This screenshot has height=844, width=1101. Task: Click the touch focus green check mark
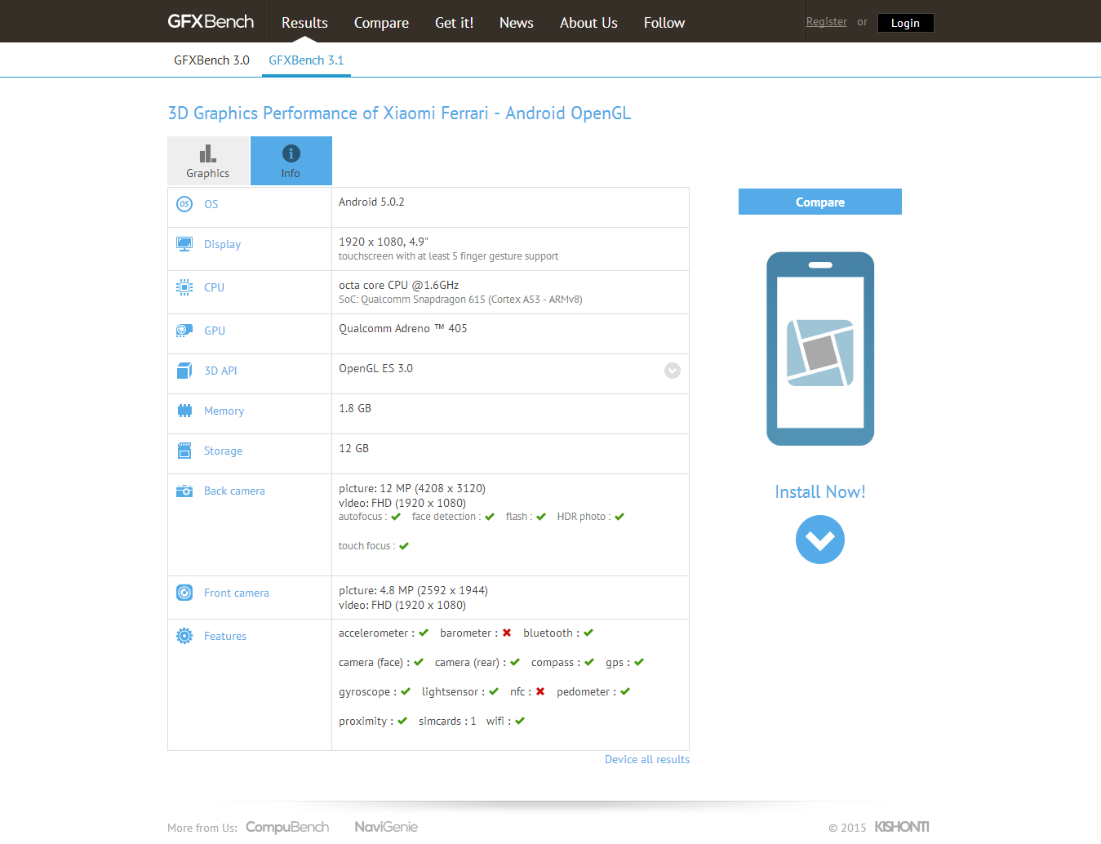tap(404, 546)
